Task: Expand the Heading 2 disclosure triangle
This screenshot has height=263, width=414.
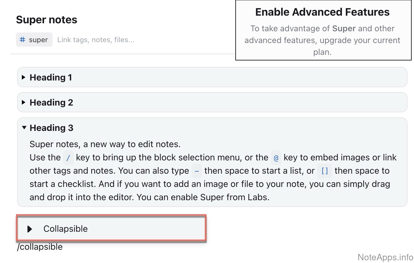Action: pyautogui.click(x=24, y=102)
